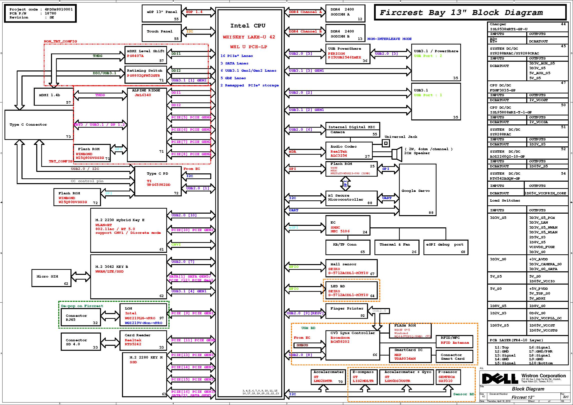Select the HDMI Level Shift PS8407A block
573x405 pixels.
[146, 55]
